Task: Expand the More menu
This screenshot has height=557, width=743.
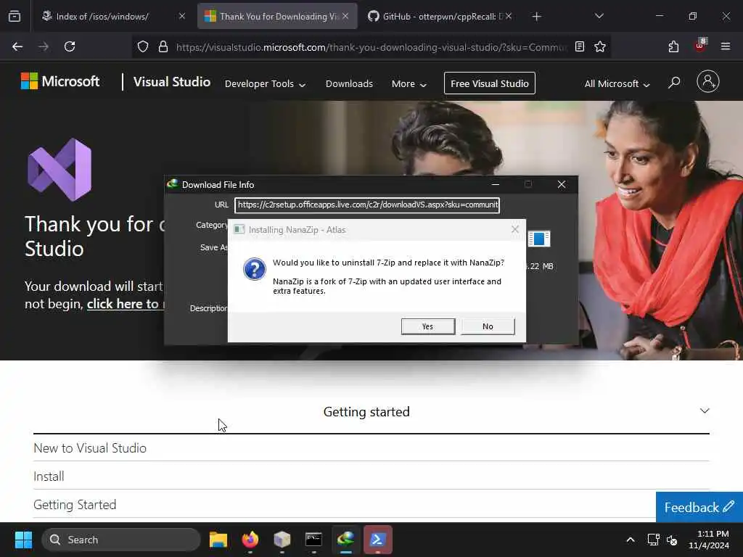Action: click(409, 84)
